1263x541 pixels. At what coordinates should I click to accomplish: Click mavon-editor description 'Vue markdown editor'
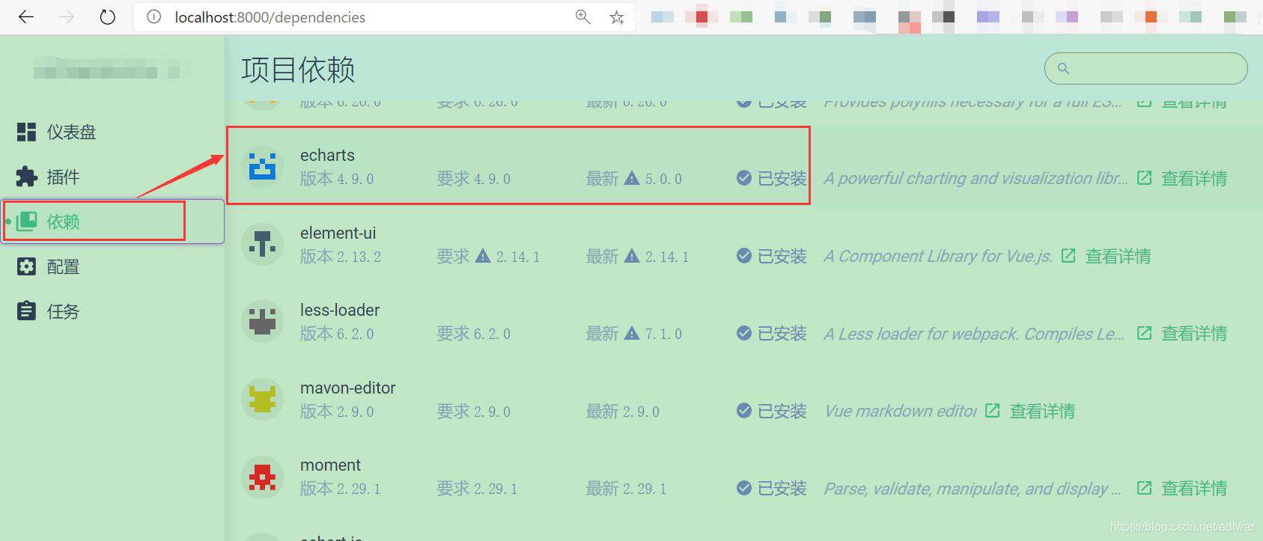[x=900, y=411]
